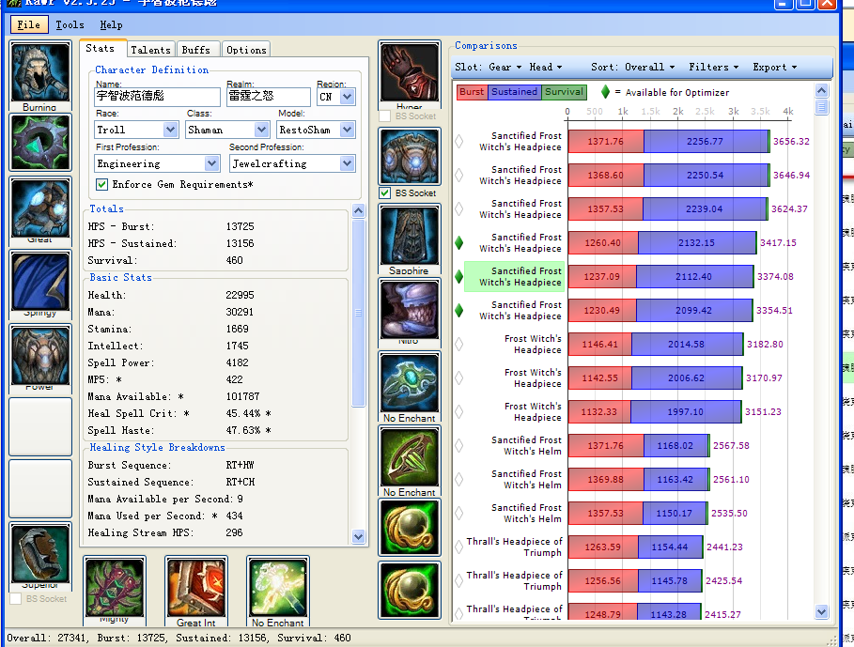Open the Race Troll dropdown

[x=170, y=130]
